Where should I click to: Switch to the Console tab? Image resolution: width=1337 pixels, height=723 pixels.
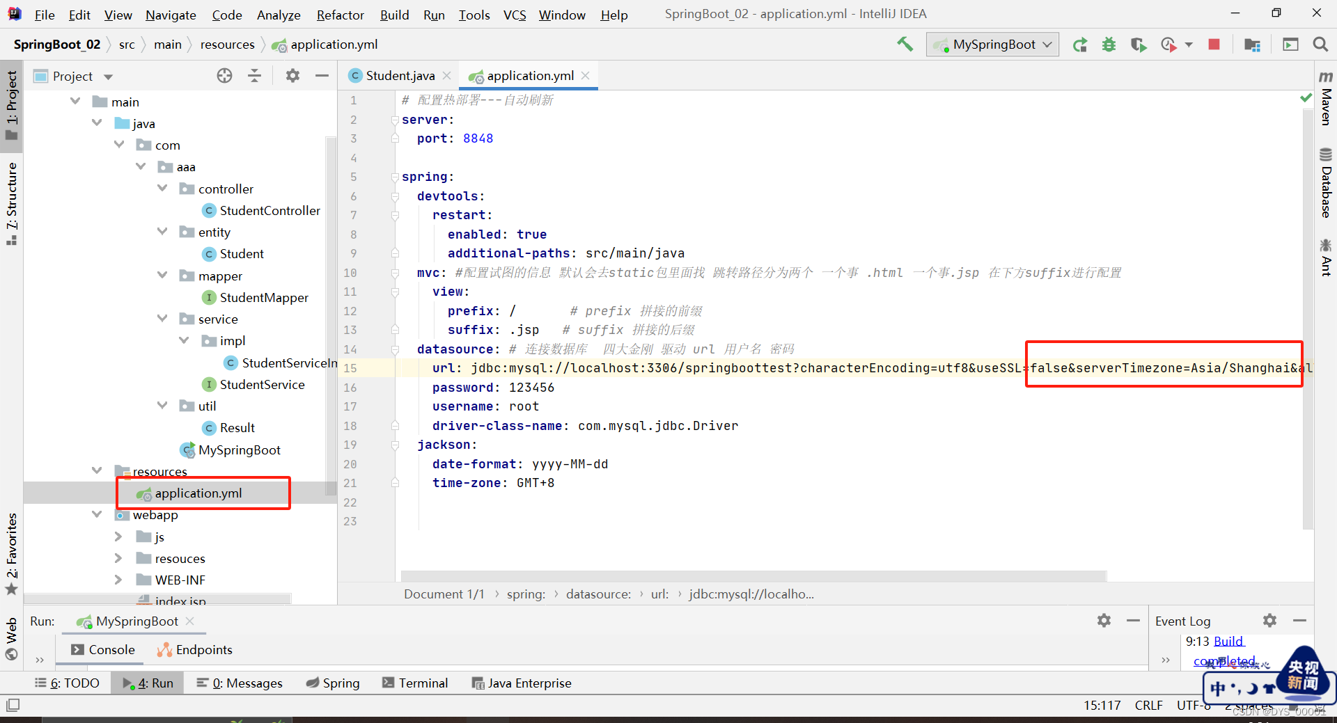point(103,649)
